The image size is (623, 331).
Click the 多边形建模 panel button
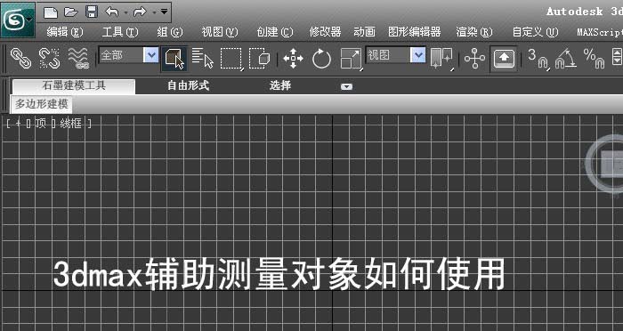pos(41,104)
